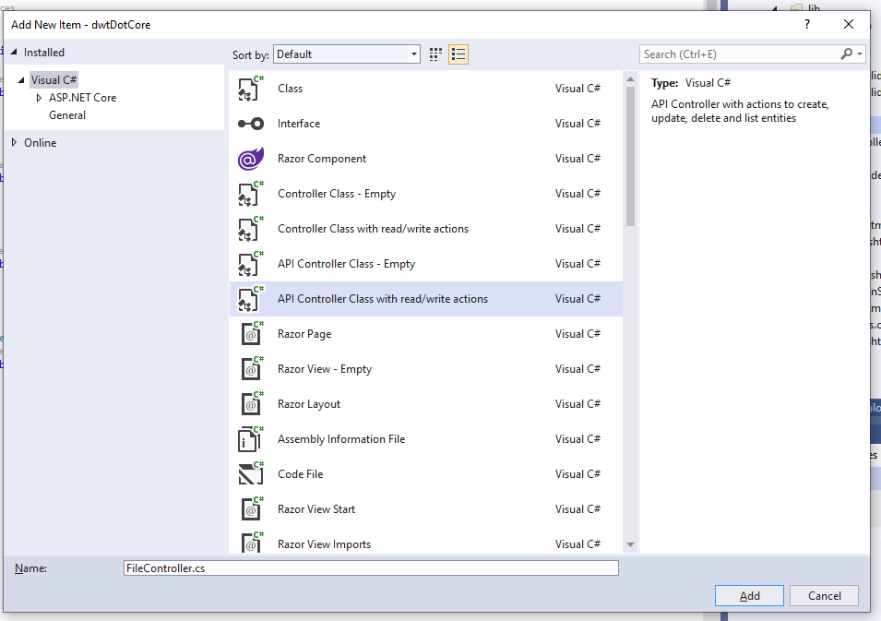Click the Assembly Information File icon

(x=251, y=439)
